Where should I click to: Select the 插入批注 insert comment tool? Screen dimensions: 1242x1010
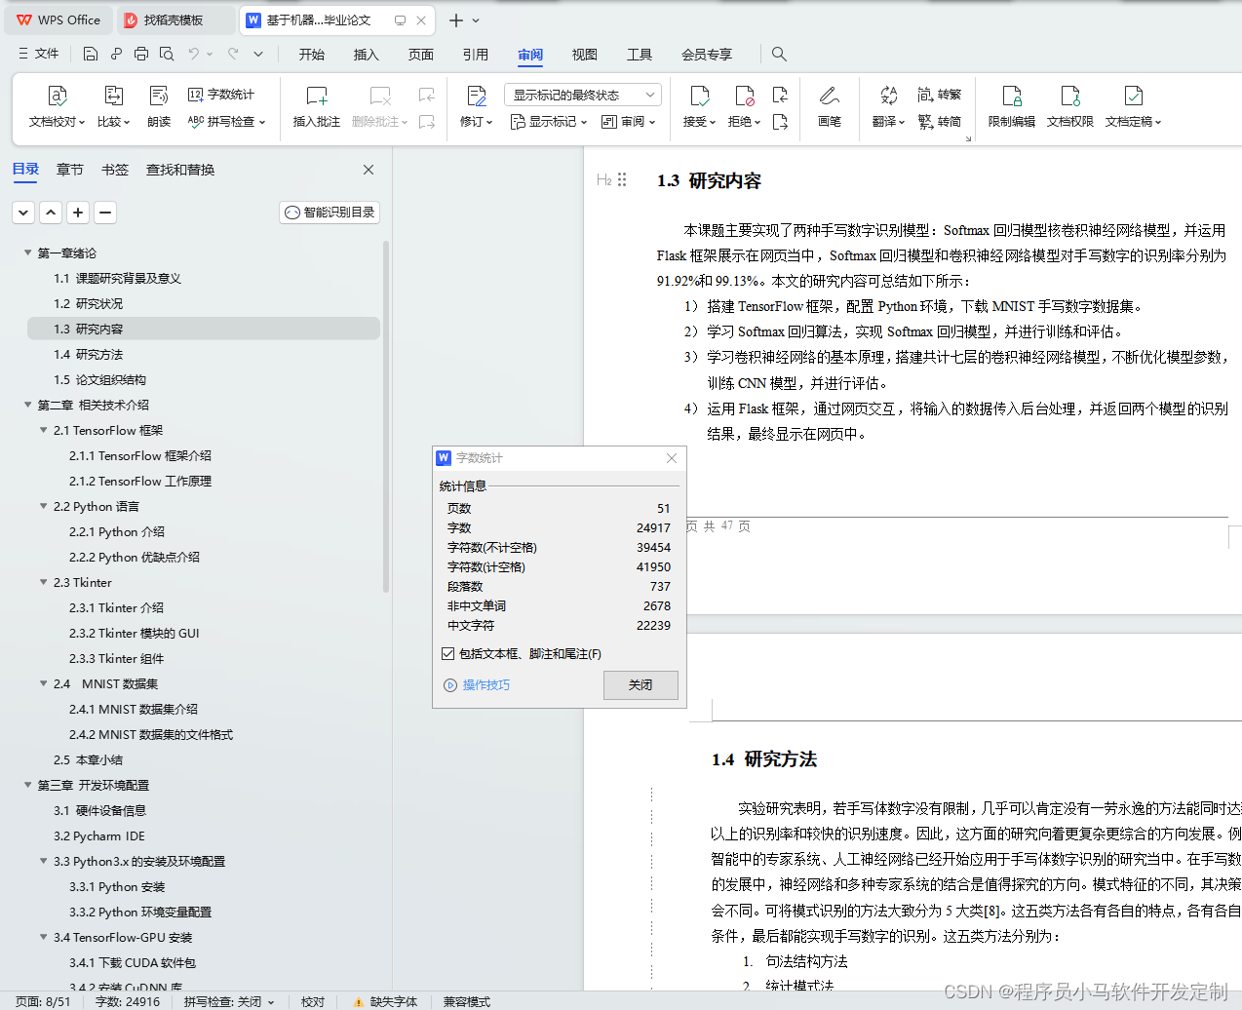pos(316,102)
